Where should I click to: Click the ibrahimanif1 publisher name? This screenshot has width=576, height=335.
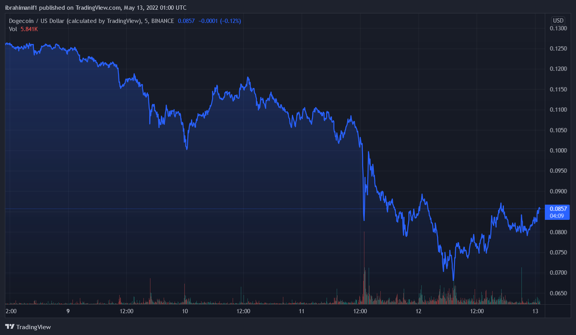click(21, 8)
